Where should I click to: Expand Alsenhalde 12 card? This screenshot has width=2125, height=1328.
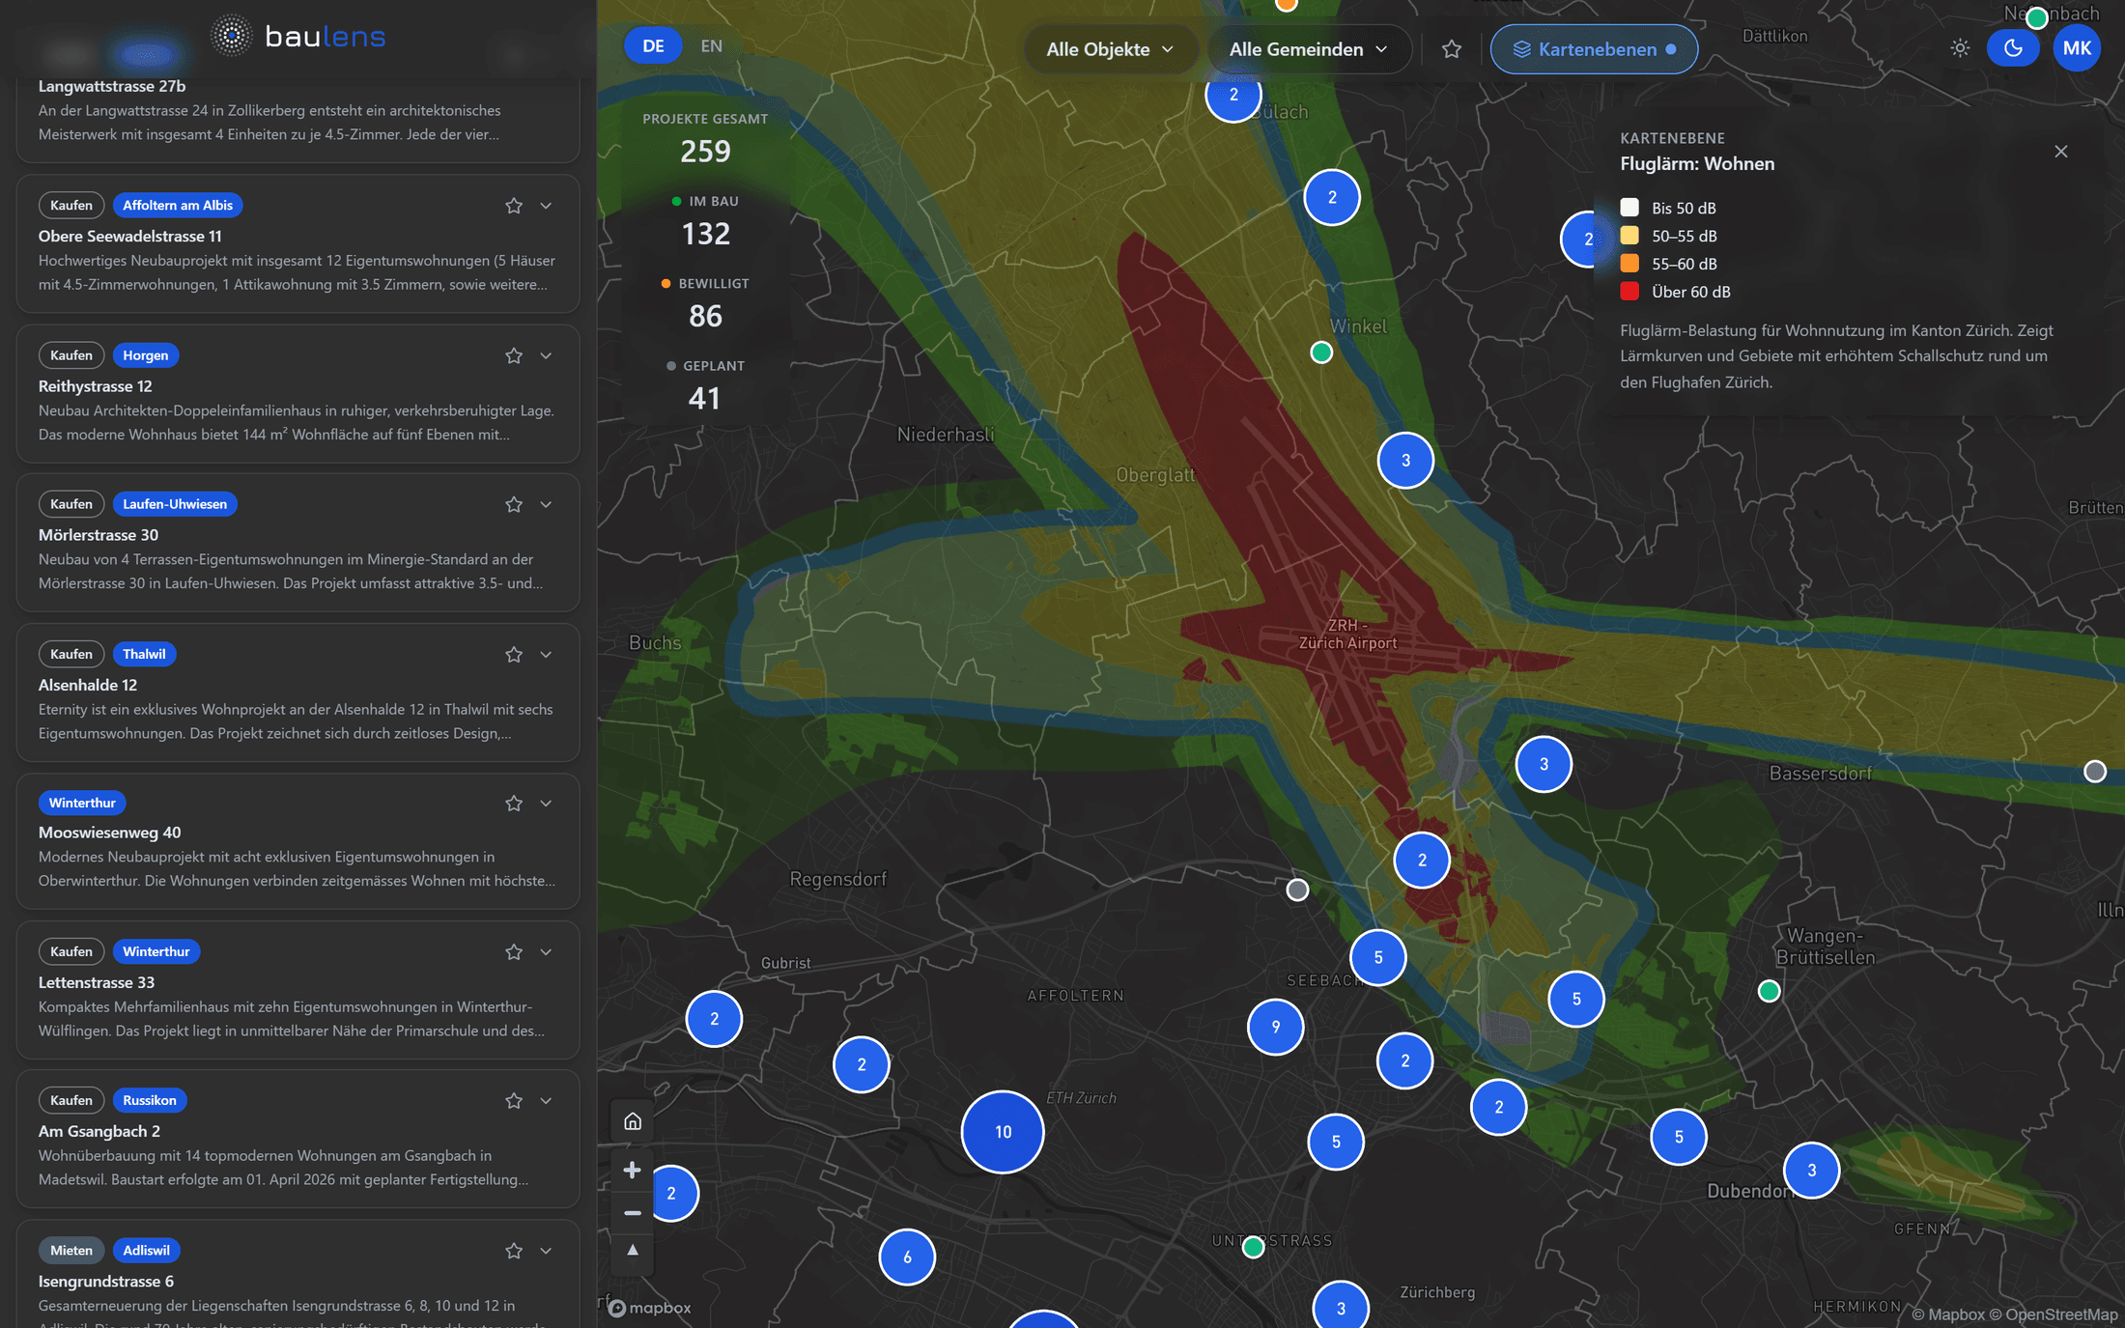click(547, 654)
